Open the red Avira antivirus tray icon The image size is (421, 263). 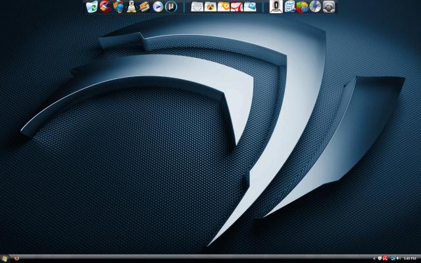[385, 258]
